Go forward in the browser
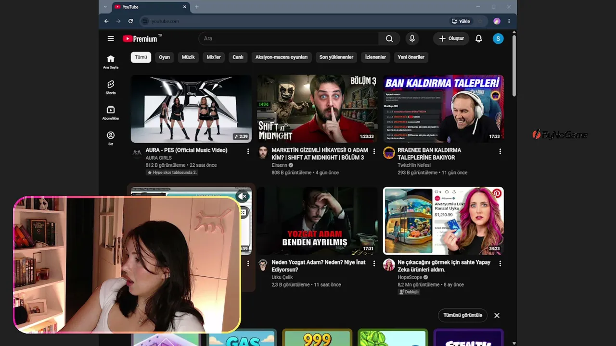The image size is (616, 346). pos(118,21)
